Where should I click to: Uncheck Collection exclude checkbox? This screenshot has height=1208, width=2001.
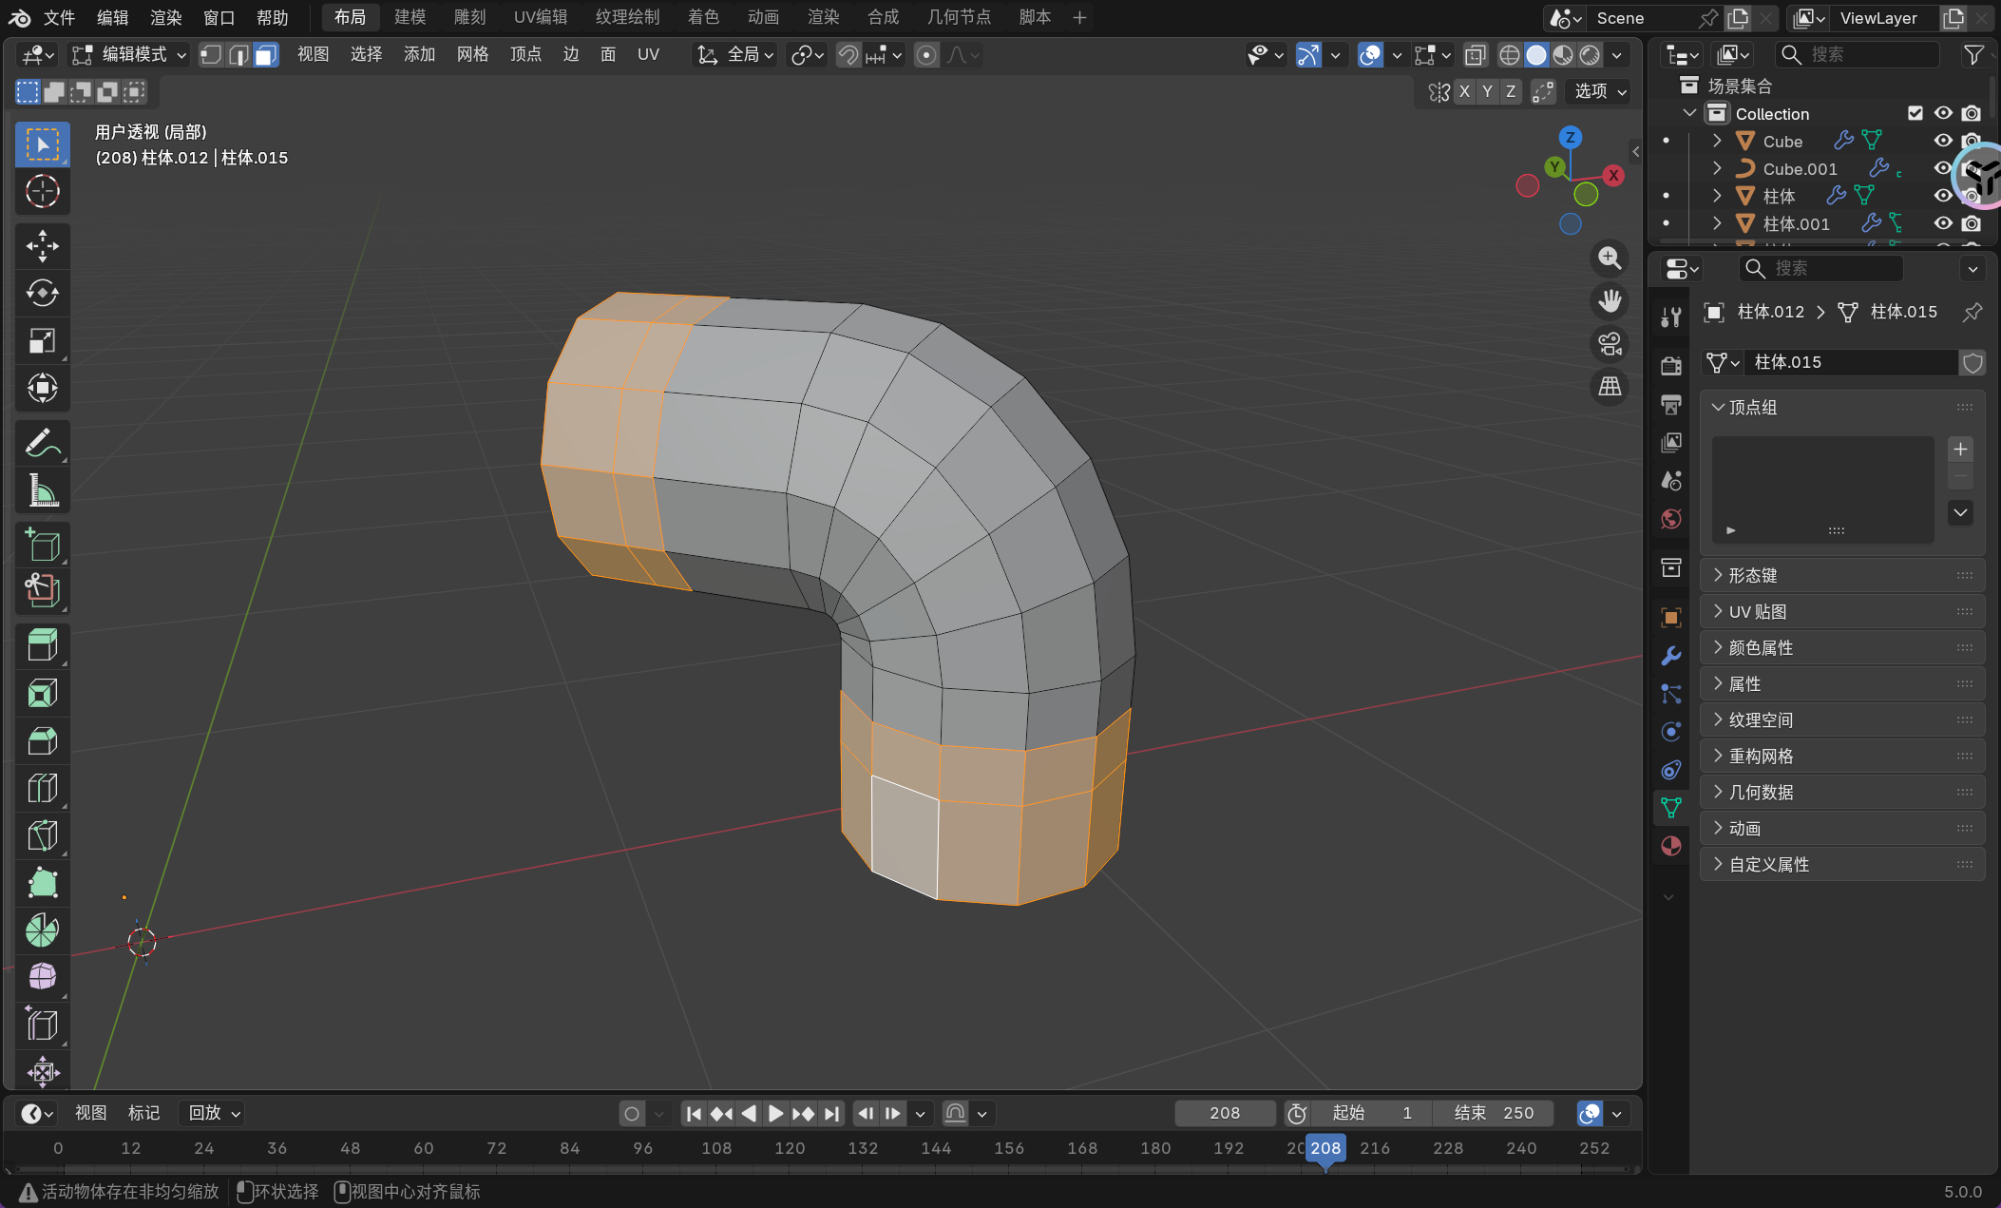(1915, 113)
